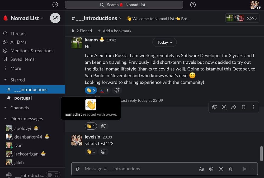Open the Today date jump dropdown
Screen dimensions: 264x178
click(164, 42)
